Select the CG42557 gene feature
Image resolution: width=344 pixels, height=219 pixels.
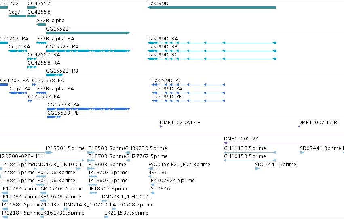pyautogui.click(x=32, y=8)
